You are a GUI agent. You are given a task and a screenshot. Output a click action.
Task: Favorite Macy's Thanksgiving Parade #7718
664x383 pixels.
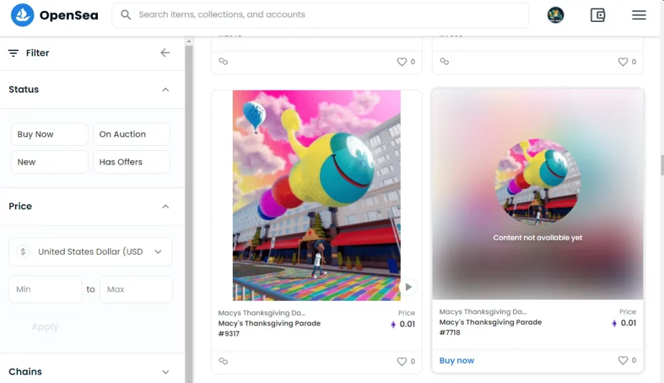tap(622, 360)
